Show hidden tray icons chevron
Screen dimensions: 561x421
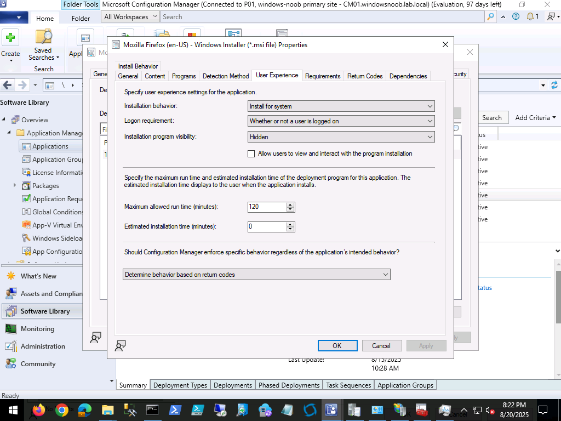[463, 410]
